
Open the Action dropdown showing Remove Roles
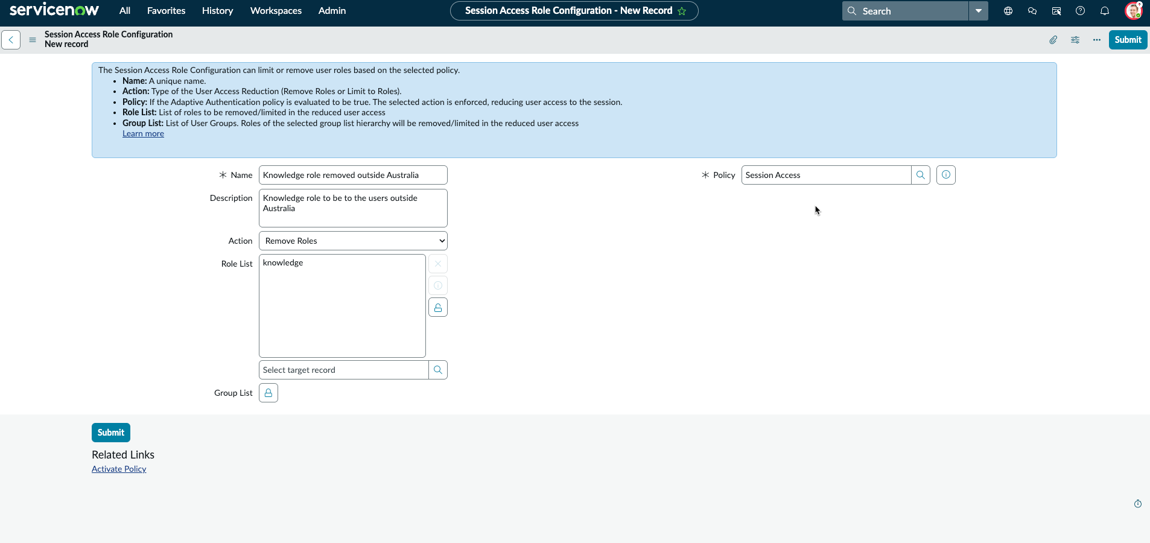(353, 241)
